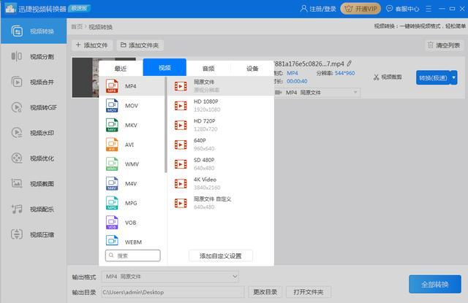
Task: Click the format list scrollbar
Action: click(165, 125)
